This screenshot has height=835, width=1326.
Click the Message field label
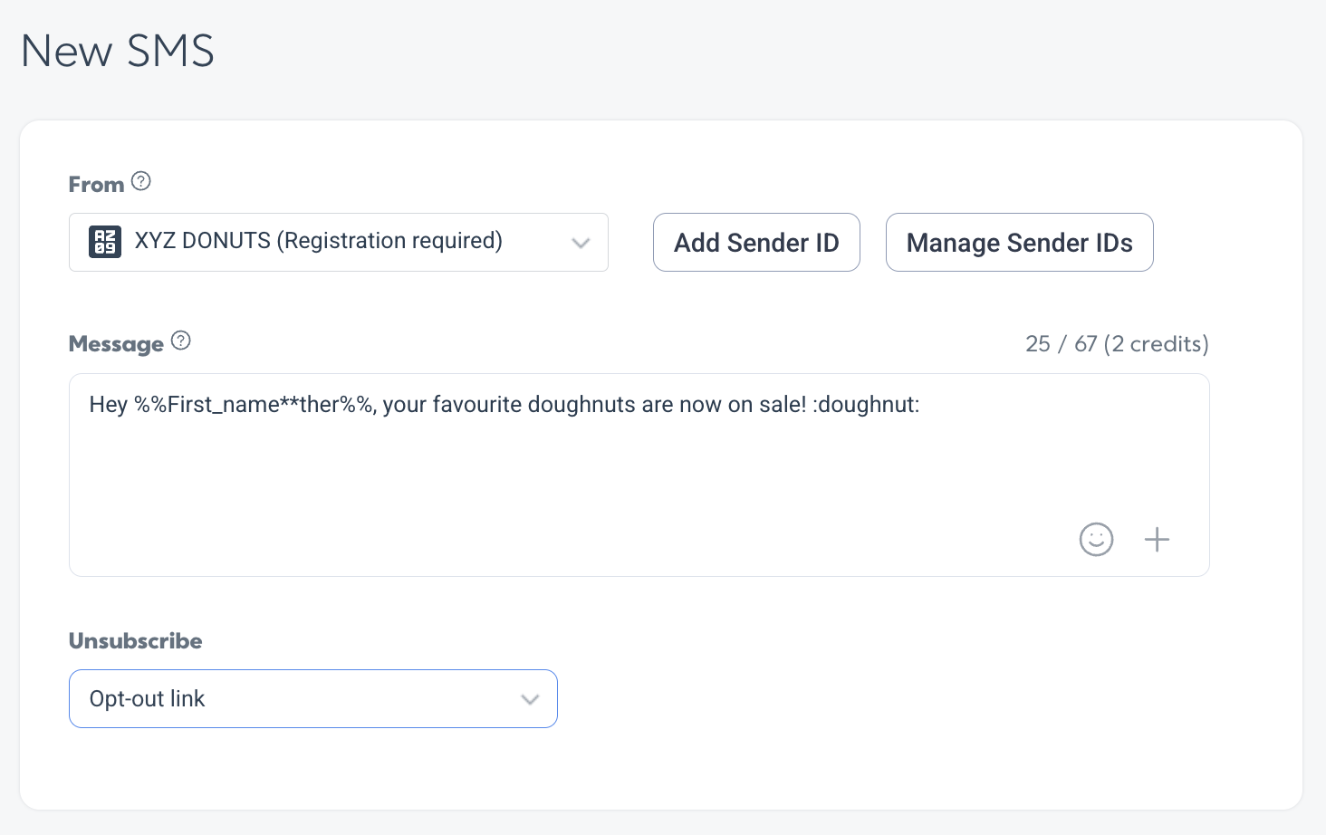coord(116,344)
